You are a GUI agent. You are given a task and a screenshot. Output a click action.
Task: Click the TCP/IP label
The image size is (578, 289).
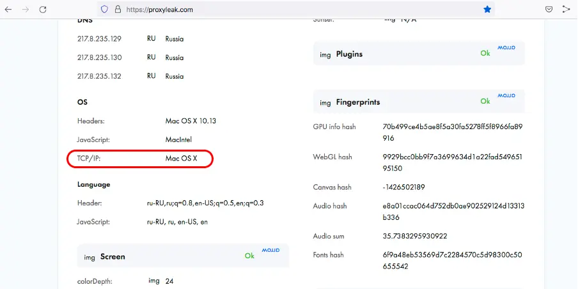pos(89,159)
